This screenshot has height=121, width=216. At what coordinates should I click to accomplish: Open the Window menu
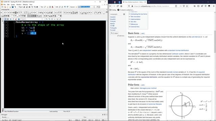19,4
